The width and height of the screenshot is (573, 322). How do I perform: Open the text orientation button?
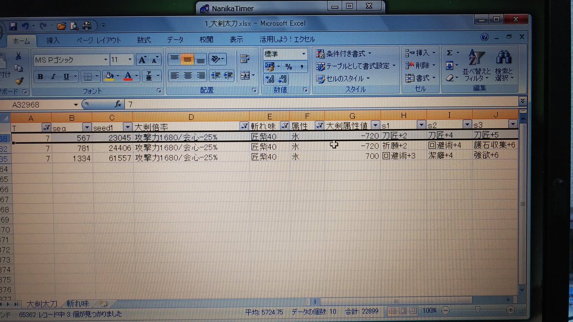pyautogui.click(x=218, y=59)
